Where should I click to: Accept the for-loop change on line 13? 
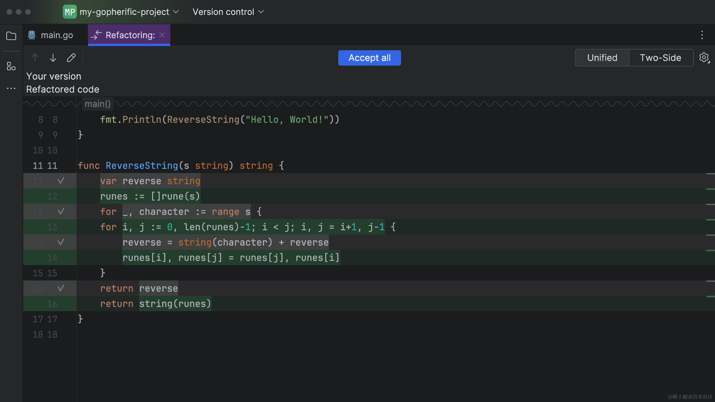[61, 212]
